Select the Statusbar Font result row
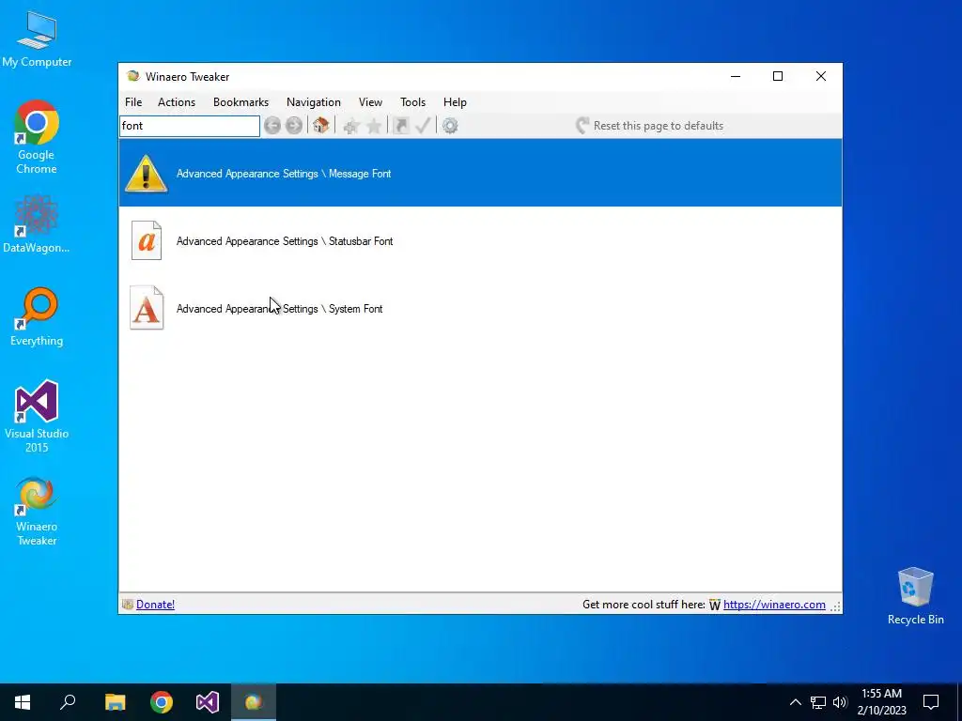The image size is (962, 721). 480,240
